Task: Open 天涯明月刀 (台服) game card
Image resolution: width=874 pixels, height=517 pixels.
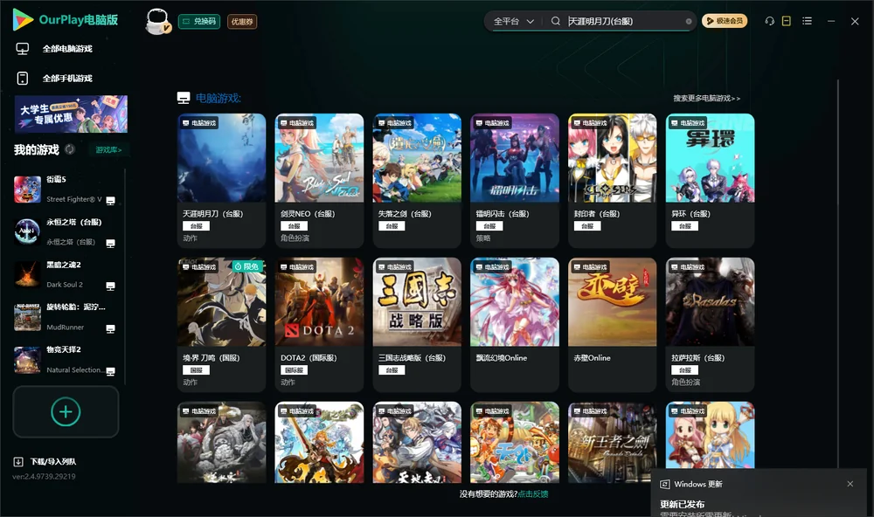Action: pos(221,181)
